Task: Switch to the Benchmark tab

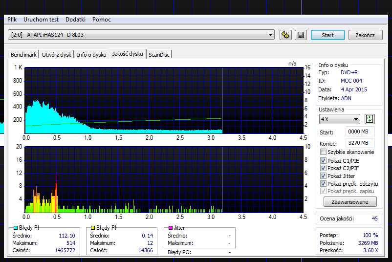Action: point(23,55)
